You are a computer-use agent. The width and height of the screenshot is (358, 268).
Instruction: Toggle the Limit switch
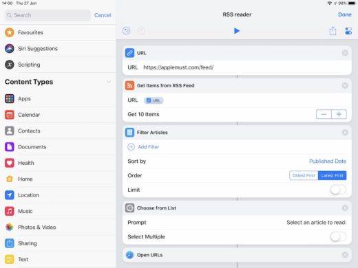[338, 190]
